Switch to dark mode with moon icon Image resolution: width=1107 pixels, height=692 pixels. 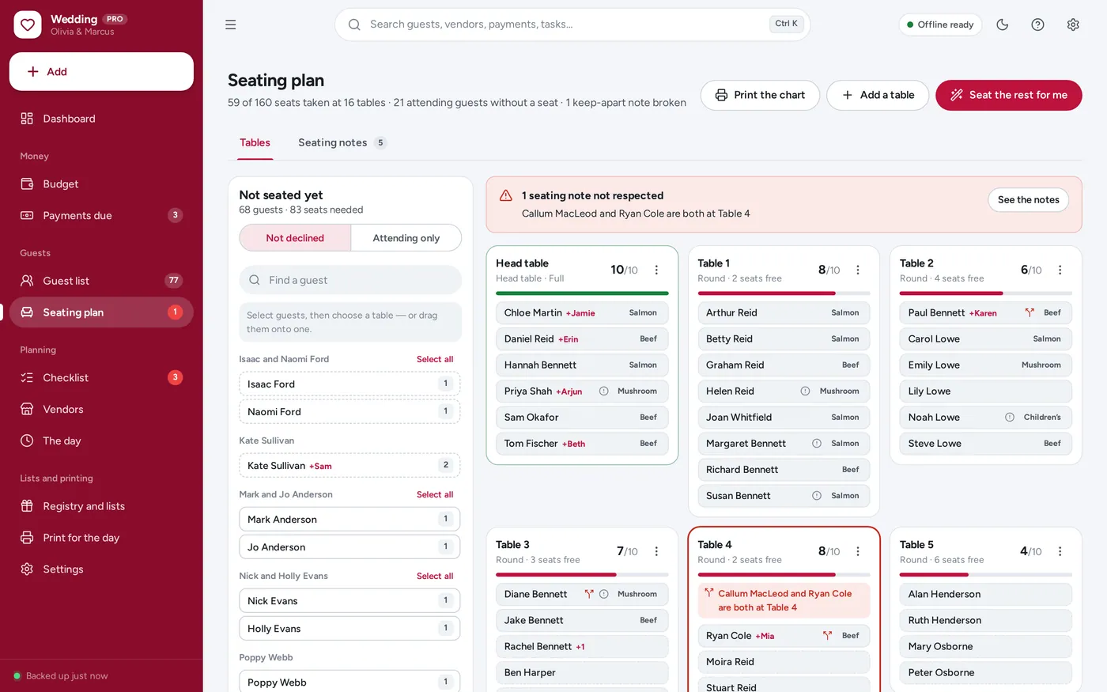tap(1003, 25)
